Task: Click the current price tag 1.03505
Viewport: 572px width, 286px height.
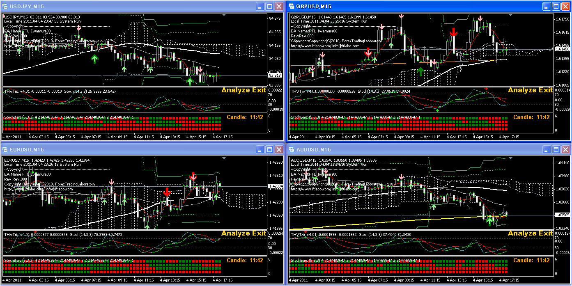Action: coord(562,215)
